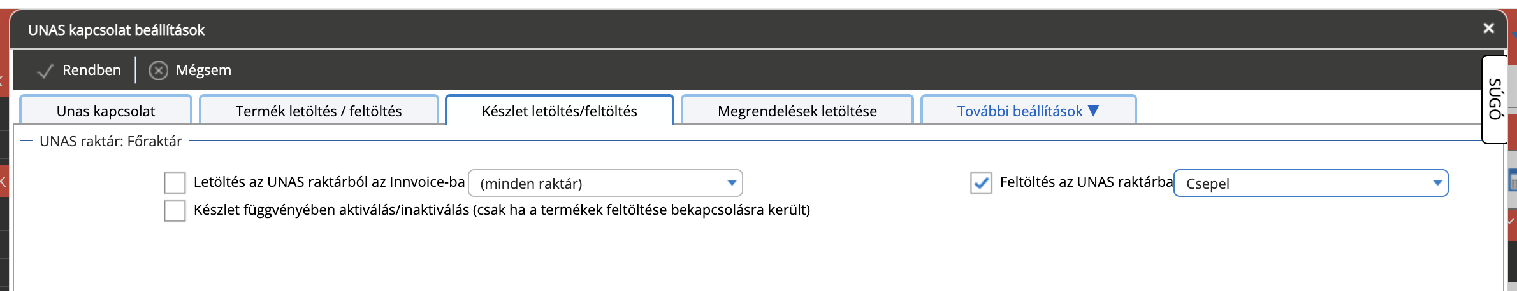Click the dropdown arrow beside Csepel
The image size is (1517, 291).
click(1437, 183)
